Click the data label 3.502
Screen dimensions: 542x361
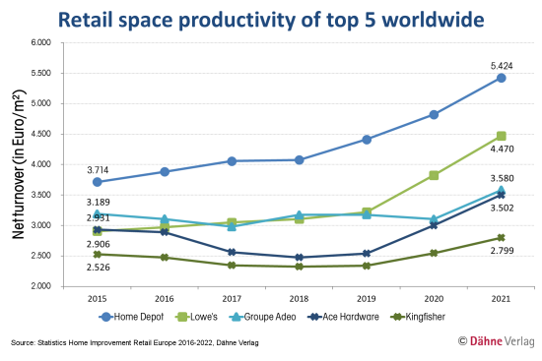pyautogui.click(x=502, y=209)
